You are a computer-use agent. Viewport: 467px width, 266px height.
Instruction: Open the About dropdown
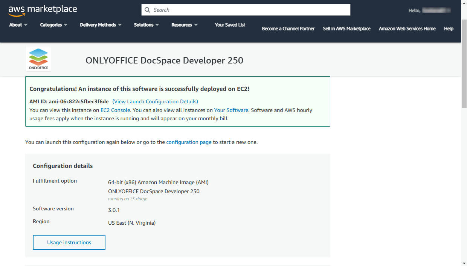pos(18,25)
